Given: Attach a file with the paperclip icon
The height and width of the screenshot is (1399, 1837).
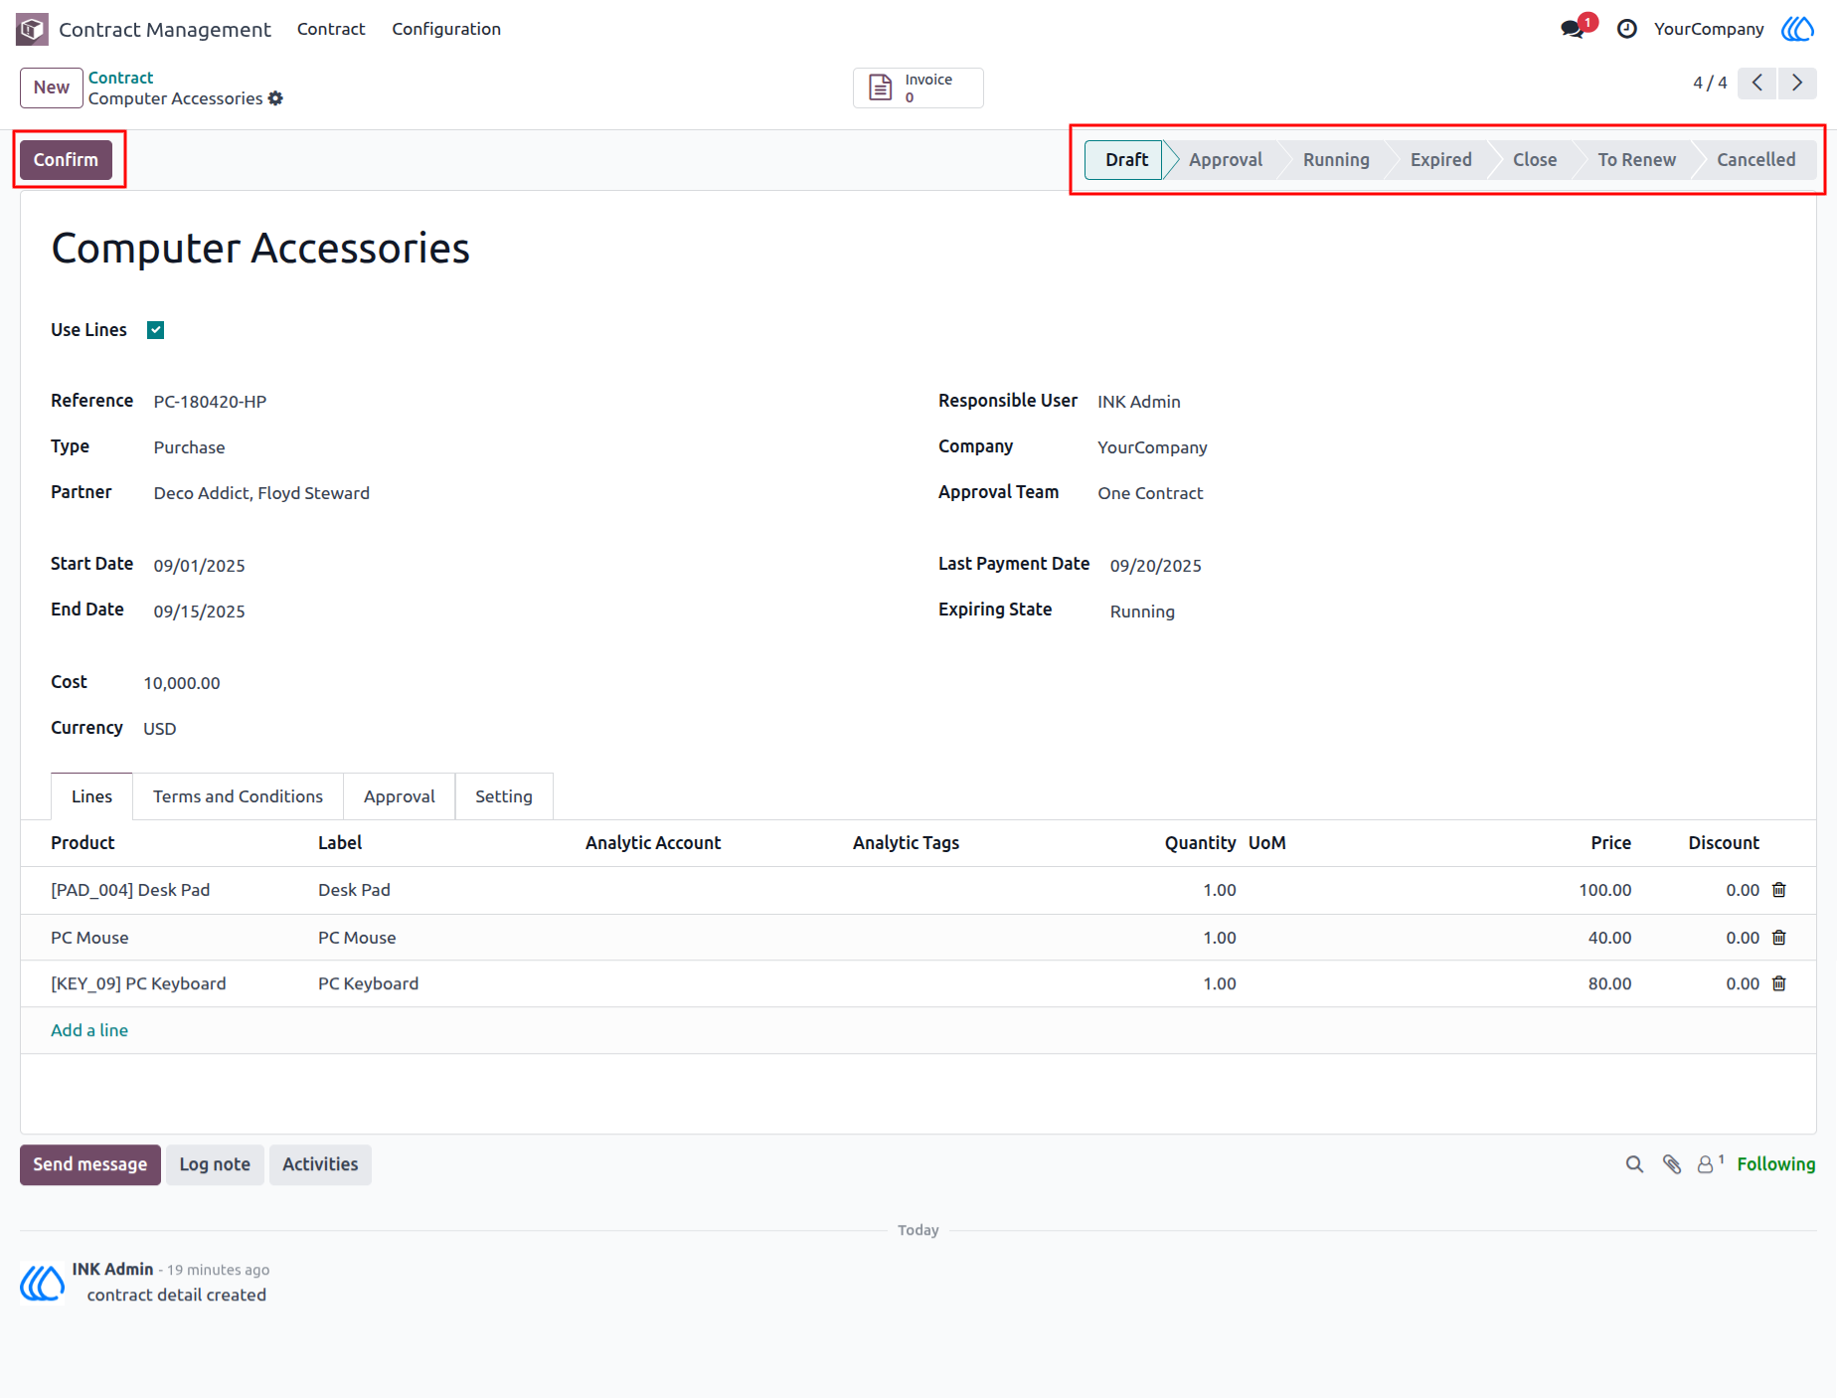Looking at the screenshot, I should point(1672,1164).
